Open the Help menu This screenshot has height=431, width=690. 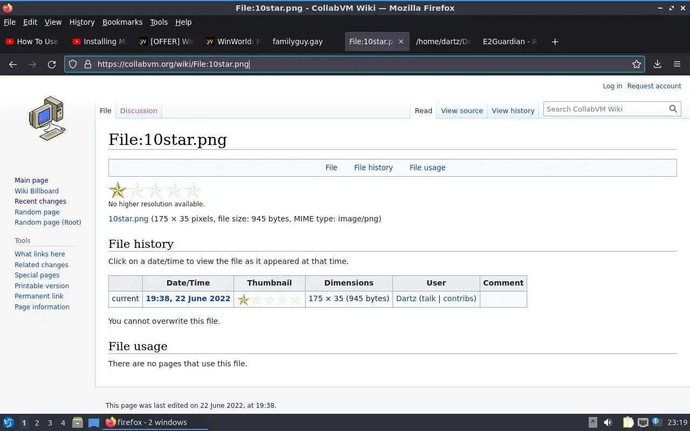[183, 22]
